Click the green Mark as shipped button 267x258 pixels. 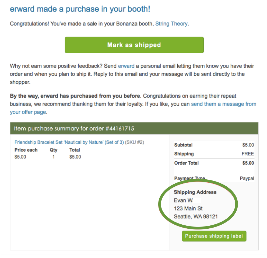134,45
